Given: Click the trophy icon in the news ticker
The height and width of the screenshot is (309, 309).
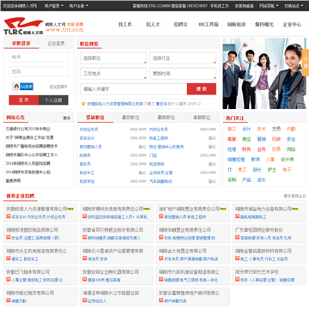Looking at the screenshot, I should coord(83,104).
